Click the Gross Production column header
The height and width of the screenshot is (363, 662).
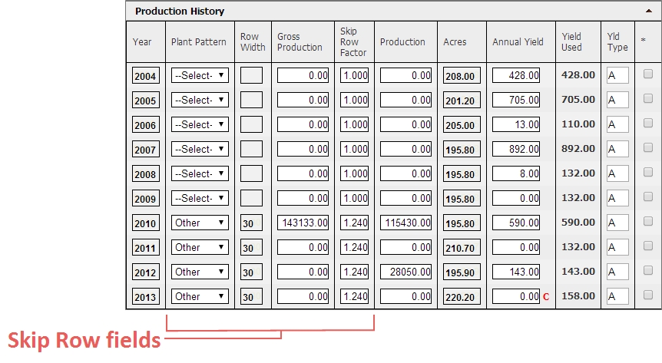pos(300,41)
